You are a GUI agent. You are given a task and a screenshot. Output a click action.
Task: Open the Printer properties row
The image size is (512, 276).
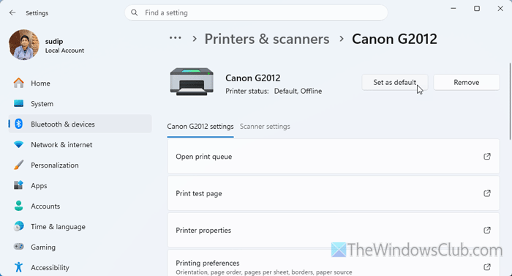click(334, 230)
